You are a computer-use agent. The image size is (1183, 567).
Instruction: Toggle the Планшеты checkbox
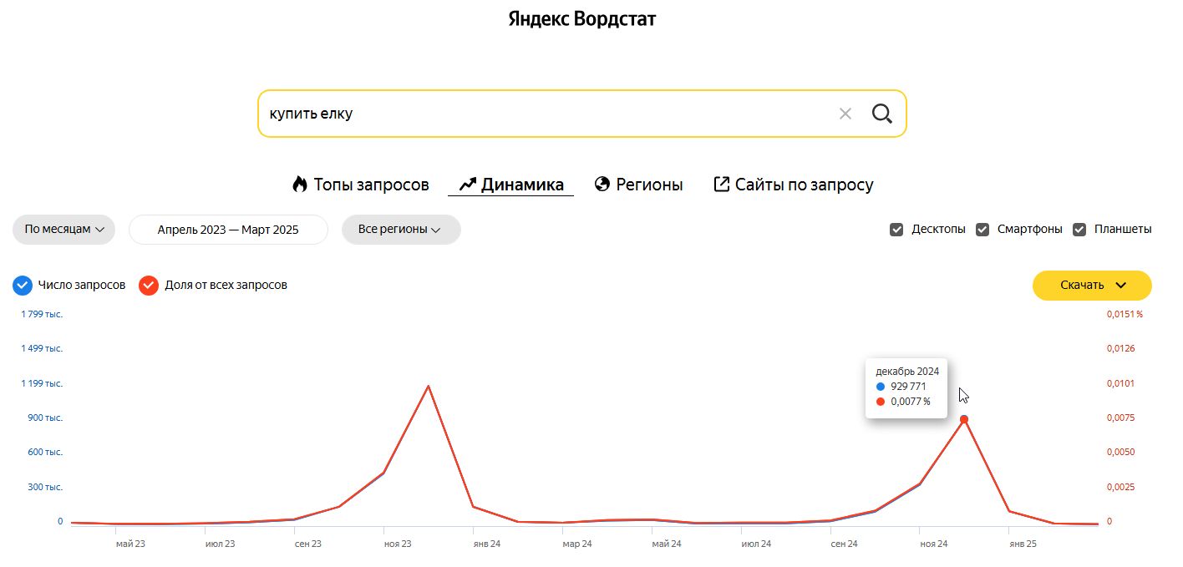tap(1079, 230)
